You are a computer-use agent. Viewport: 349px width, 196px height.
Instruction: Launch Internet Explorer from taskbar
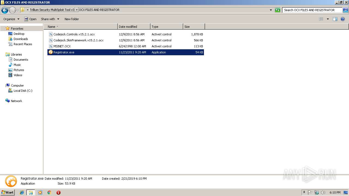tap(22, 192)
